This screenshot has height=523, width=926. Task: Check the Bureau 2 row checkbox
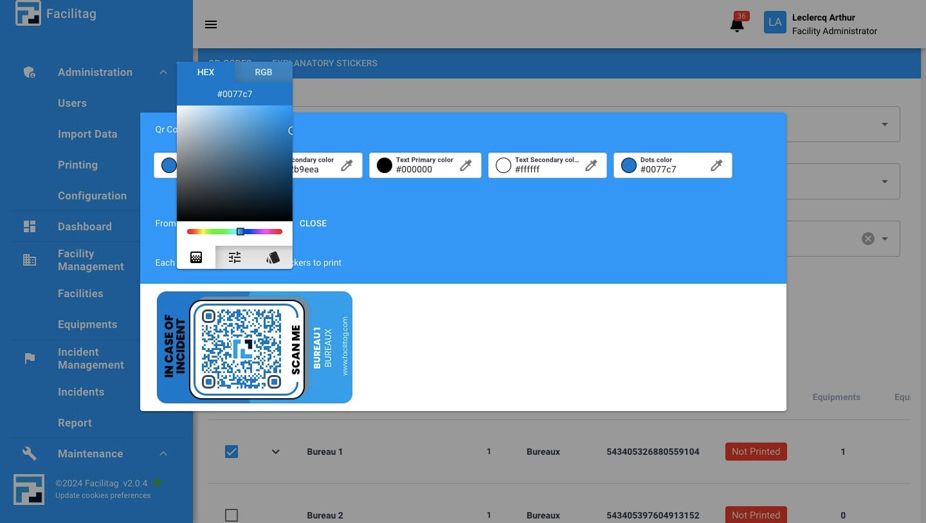[x=232, y=515]
